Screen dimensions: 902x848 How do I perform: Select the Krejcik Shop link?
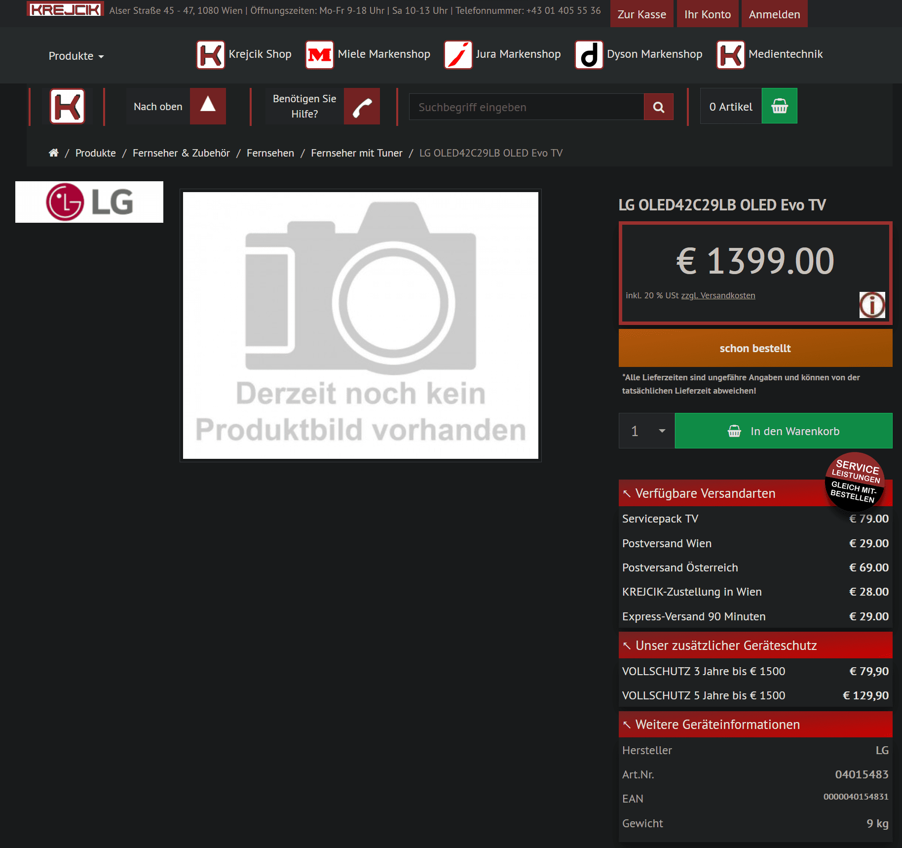point(260,54)
